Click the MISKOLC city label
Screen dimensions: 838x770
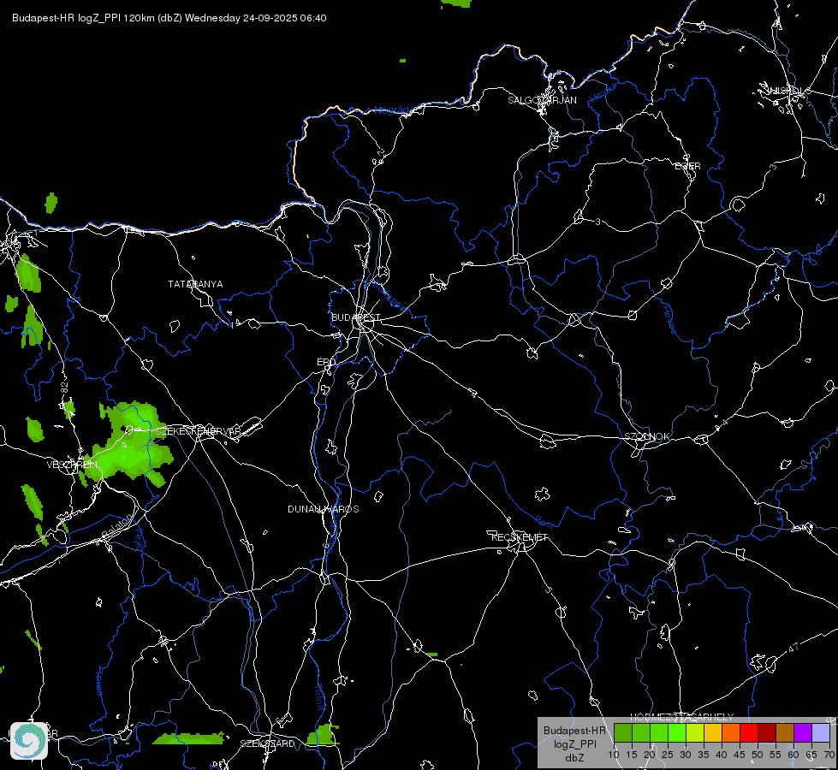click(787, 91)
